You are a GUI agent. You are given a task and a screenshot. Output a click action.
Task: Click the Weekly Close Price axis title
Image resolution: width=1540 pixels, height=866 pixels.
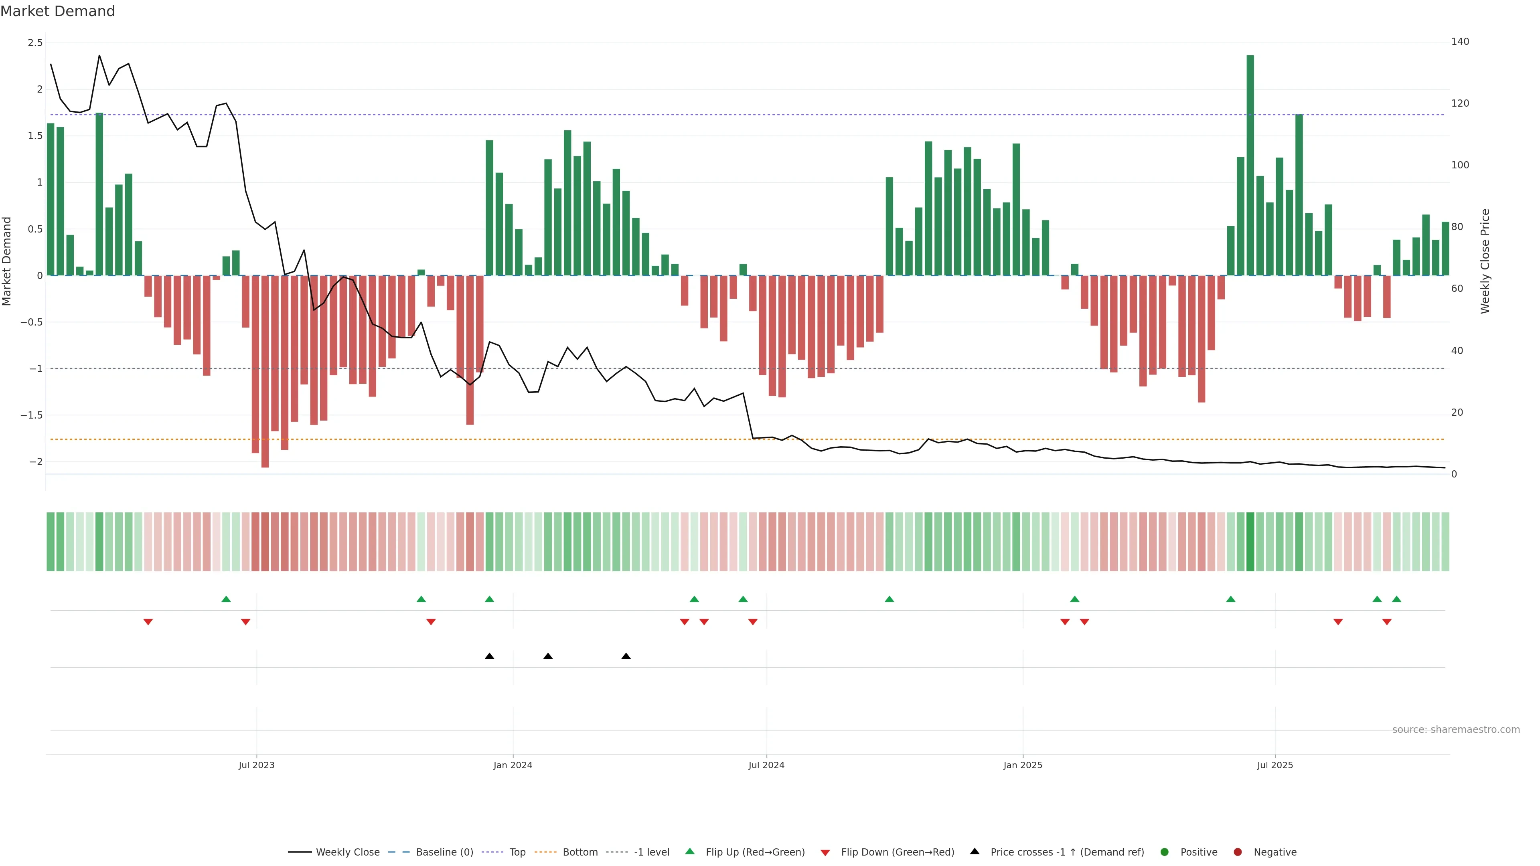click(x=1485, y=261)
